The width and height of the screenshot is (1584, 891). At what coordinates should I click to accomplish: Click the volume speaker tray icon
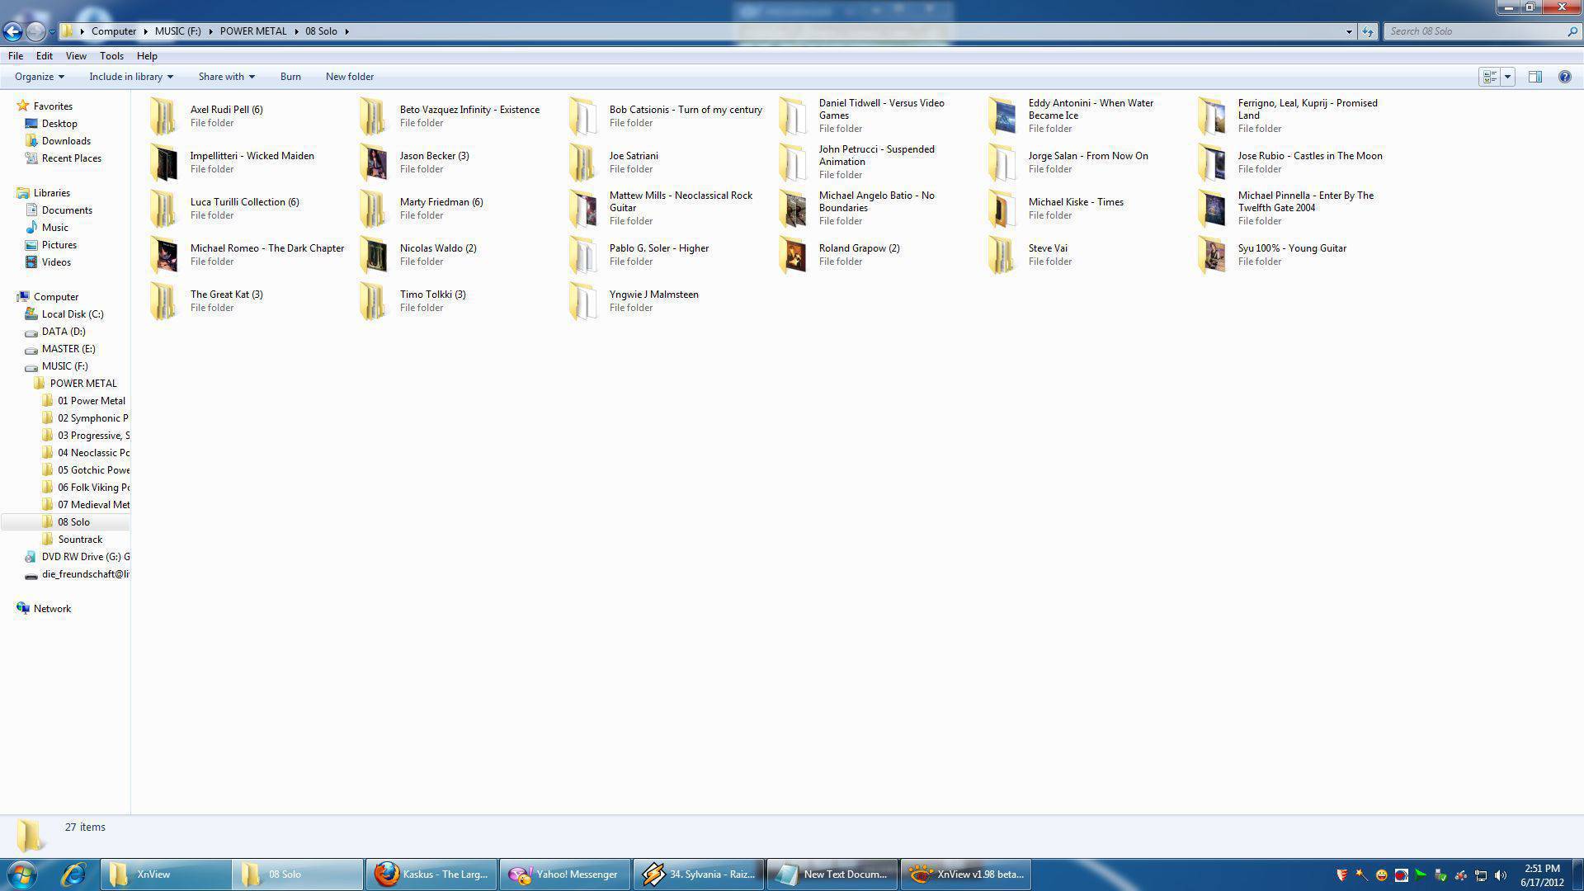click(x=1500, y=875)
